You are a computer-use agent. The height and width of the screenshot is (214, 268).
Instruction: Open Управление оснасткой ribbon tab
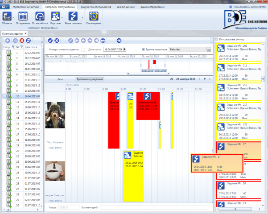tap(25, 7)
